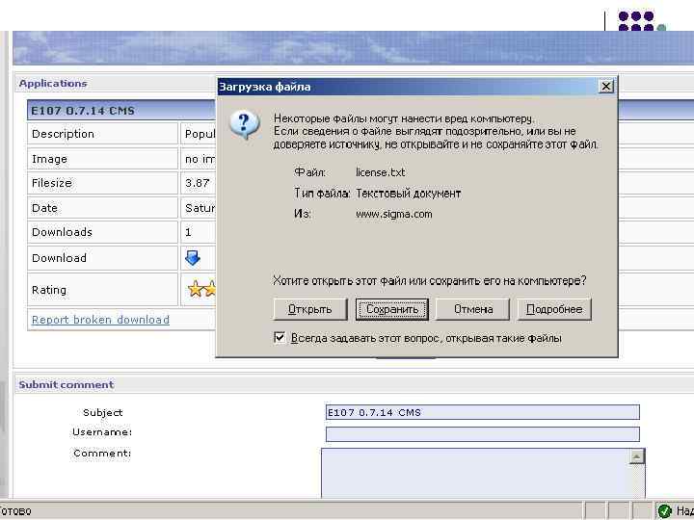Click the dialog's open-or-save question text
The image size is (694, 520).
click(429, 280)
